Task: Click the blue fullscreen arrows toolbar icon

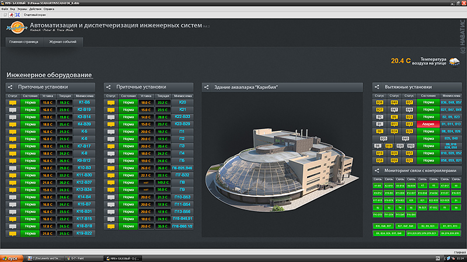Action: tap(18, 14)
